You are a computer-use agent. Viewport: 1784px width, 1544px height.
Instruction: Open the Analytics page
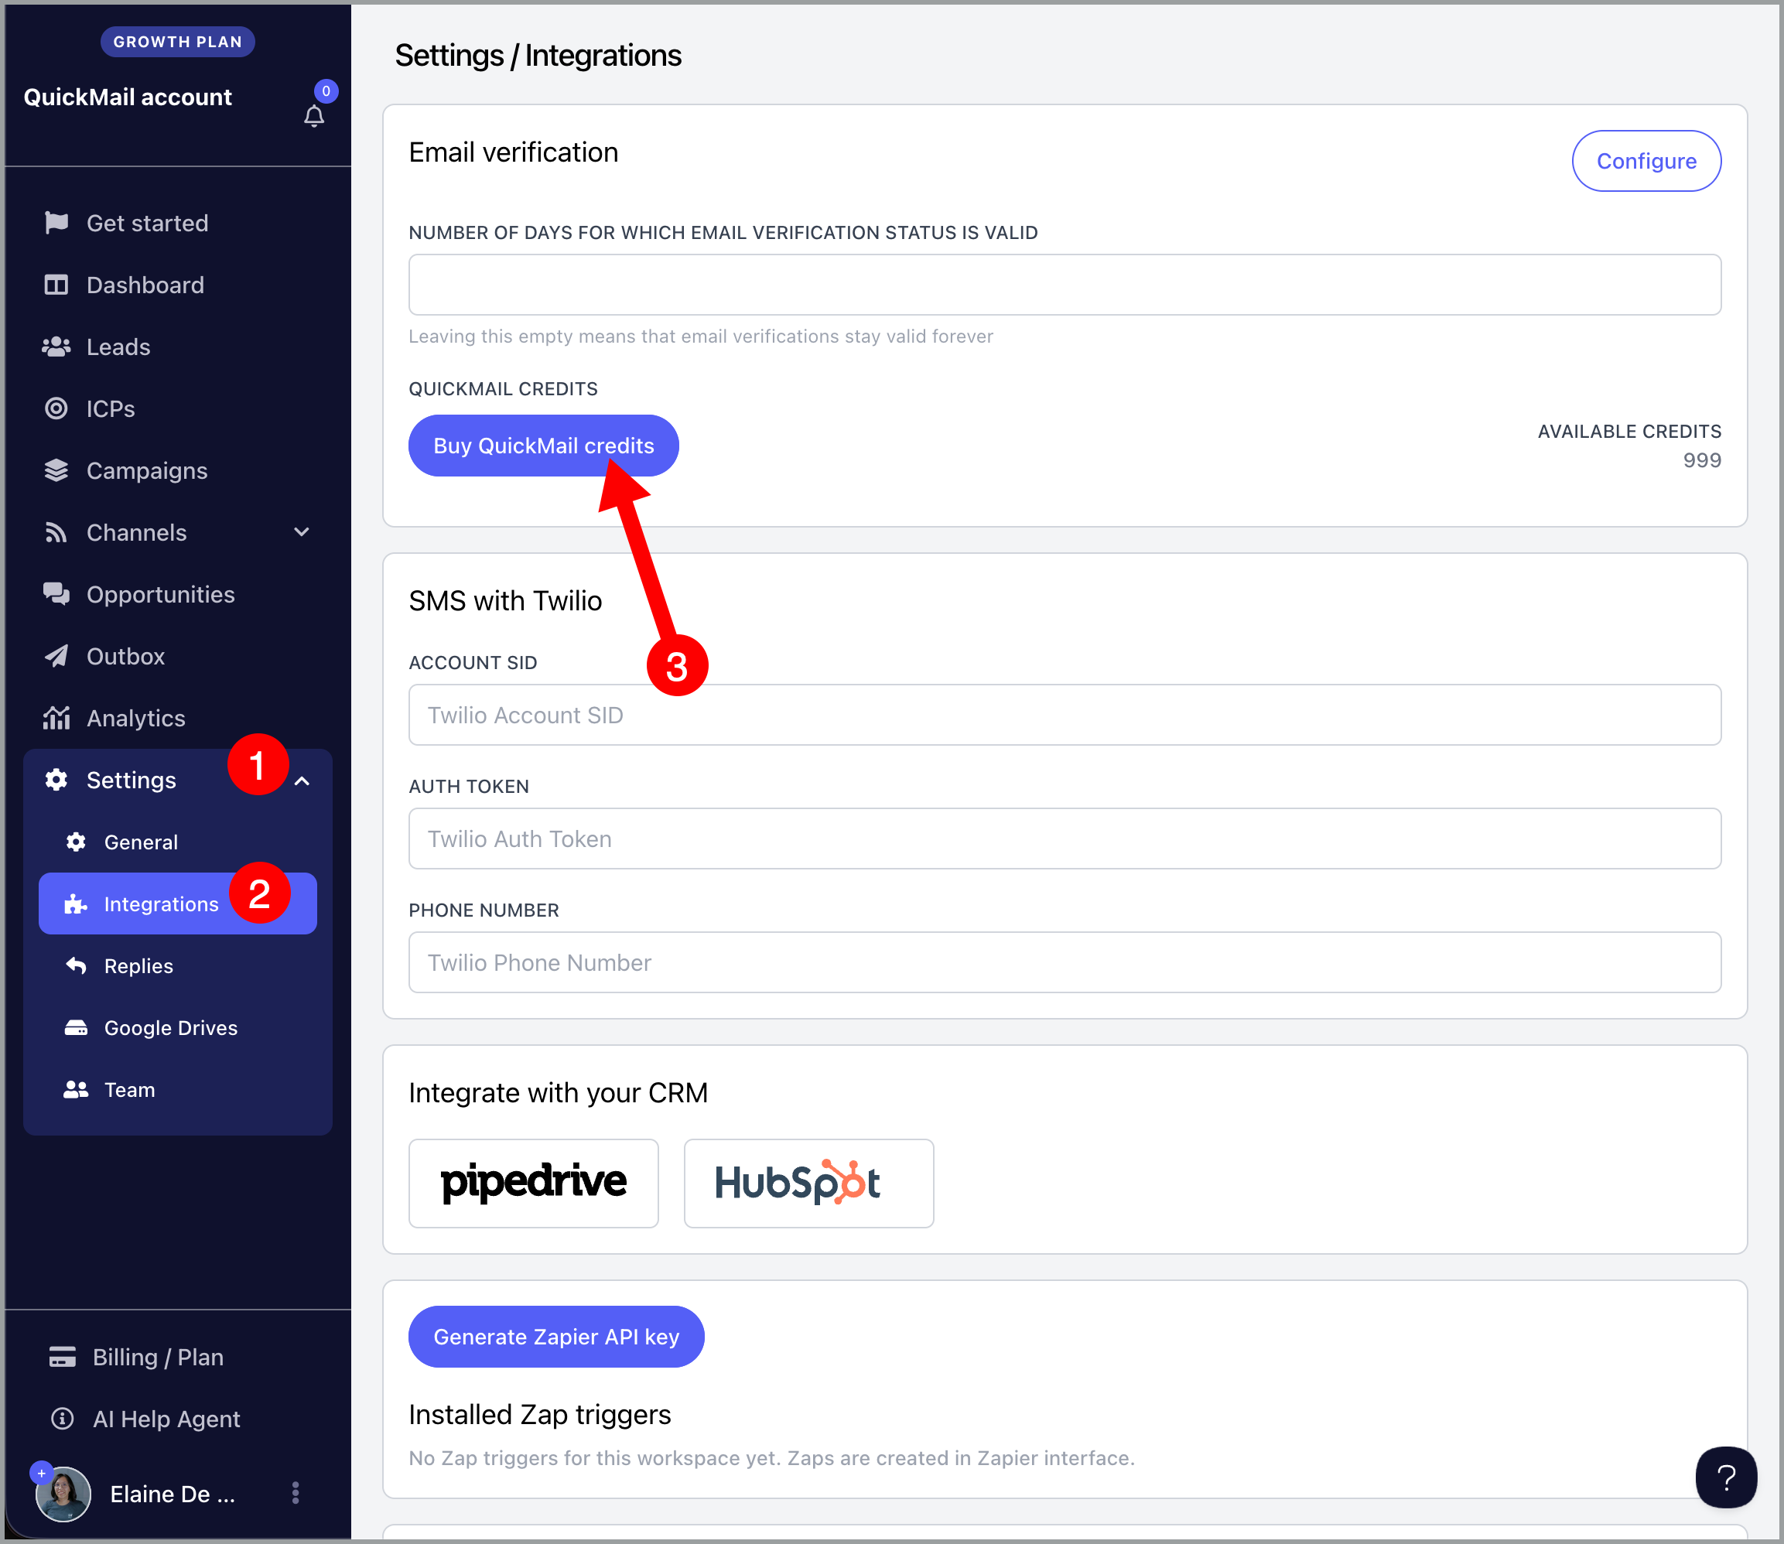click(136, 719)
